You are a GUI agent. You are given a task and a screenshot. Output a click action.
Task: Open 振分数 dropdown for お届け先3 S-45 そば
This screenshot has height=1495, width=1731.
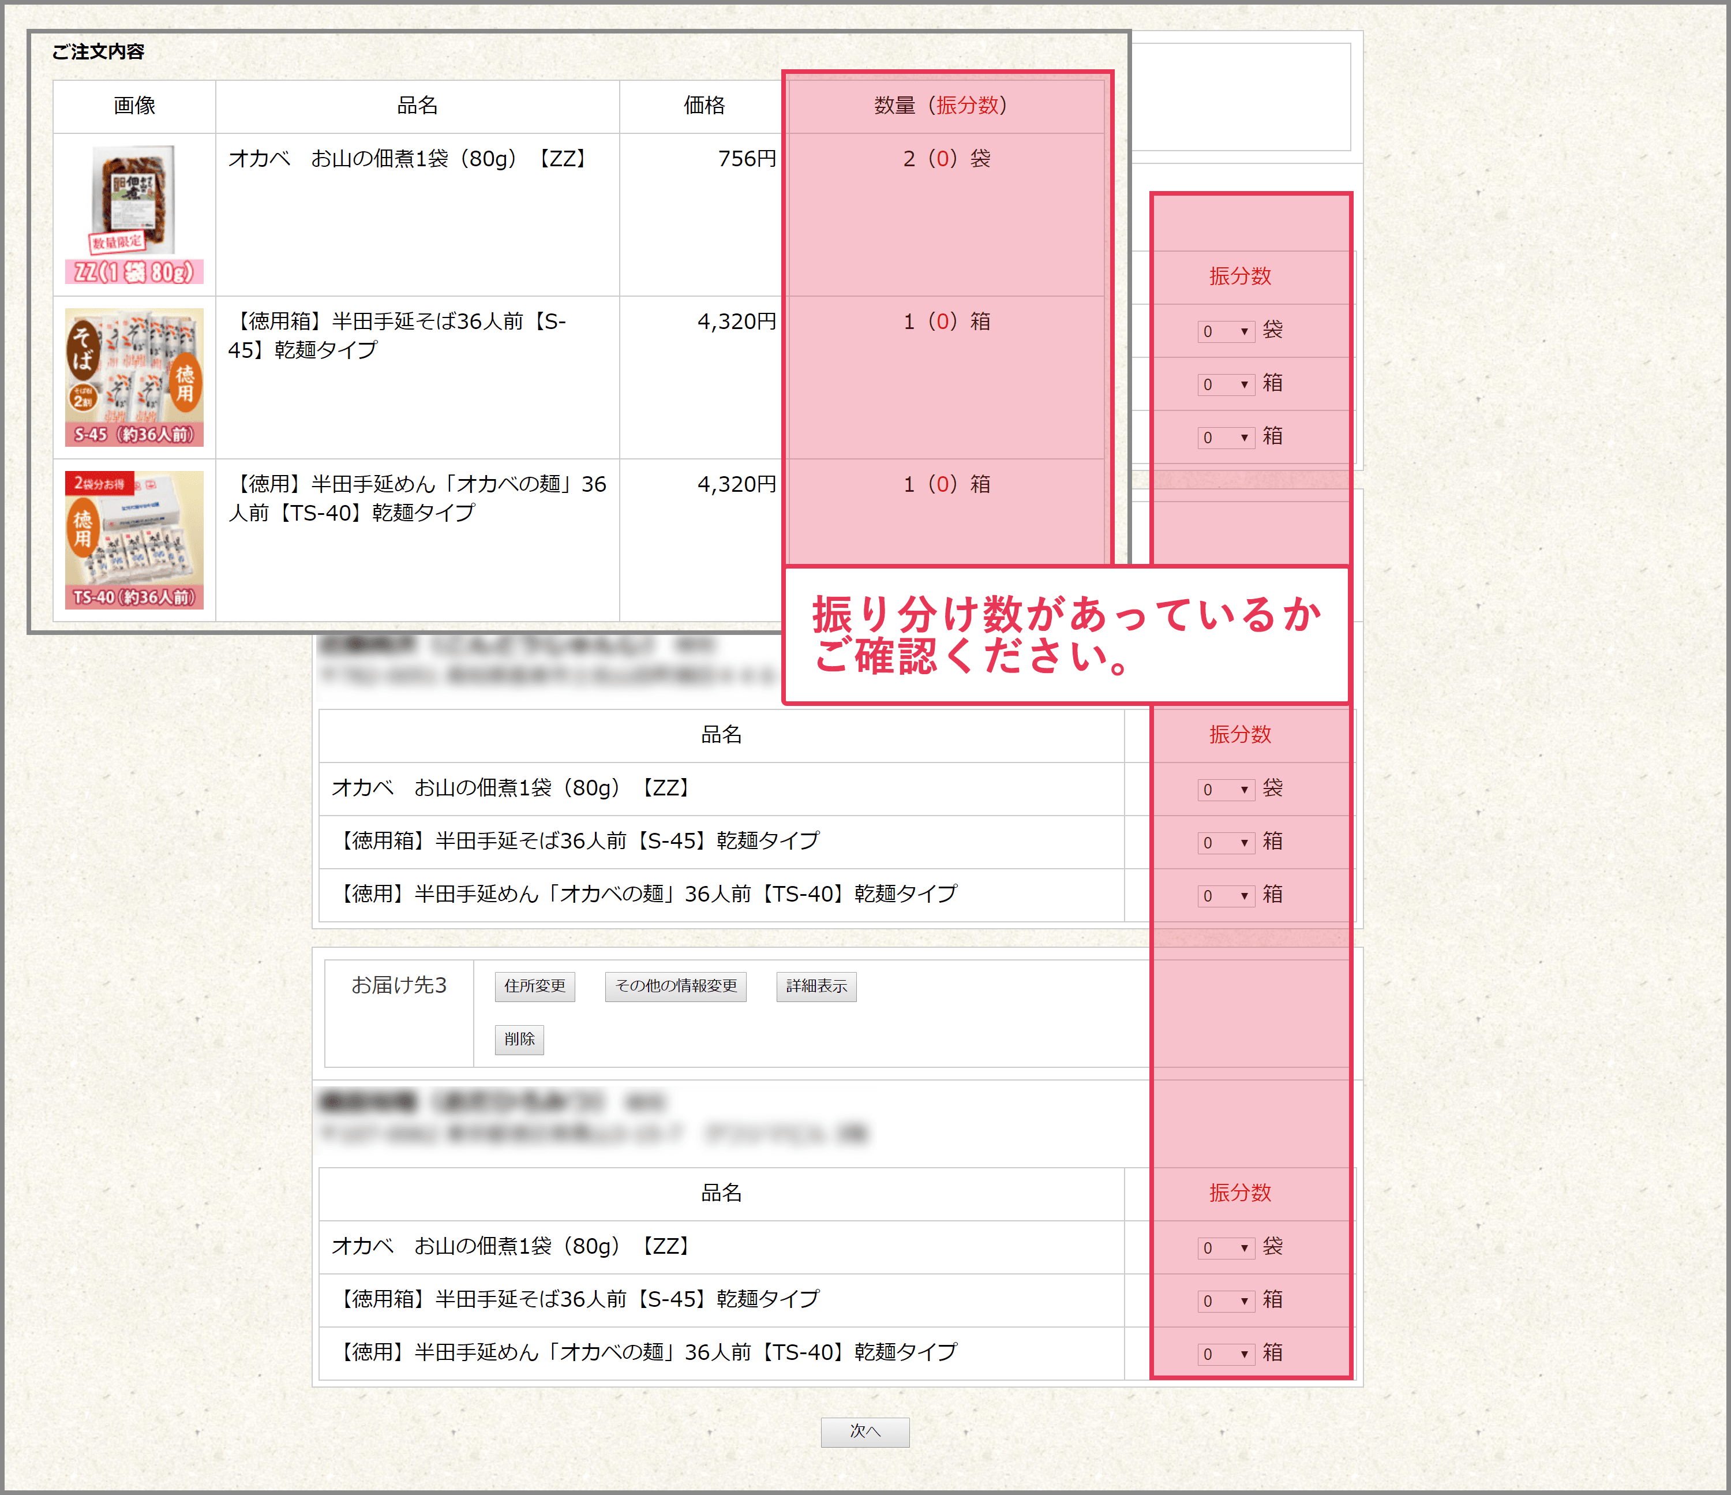(1226, 1301)
